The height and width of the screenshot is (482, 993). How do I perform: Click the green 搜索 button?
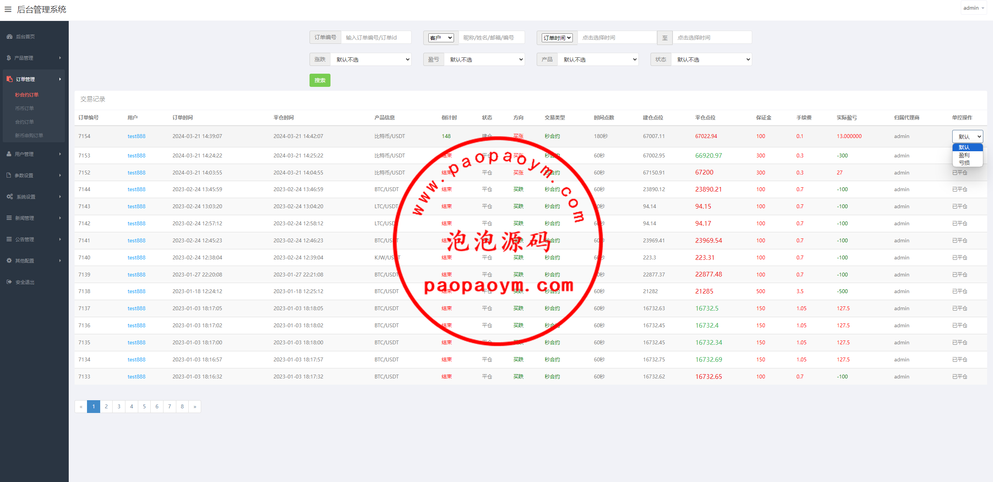pos(320,80)
